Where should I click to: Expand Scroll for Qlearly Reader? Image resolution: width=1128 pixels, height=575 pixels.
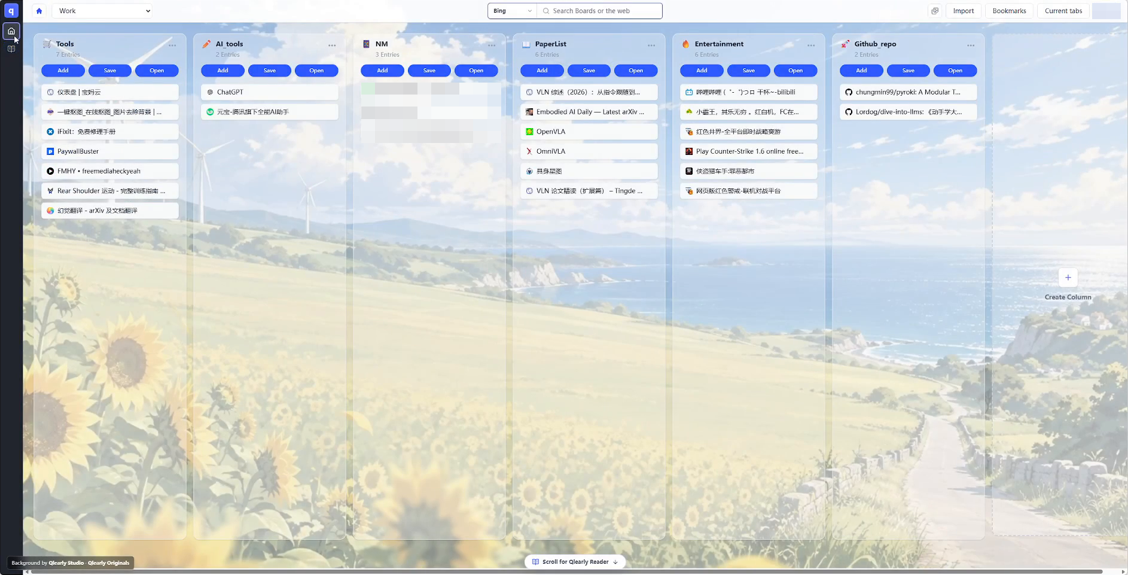(x=575, y=562)
